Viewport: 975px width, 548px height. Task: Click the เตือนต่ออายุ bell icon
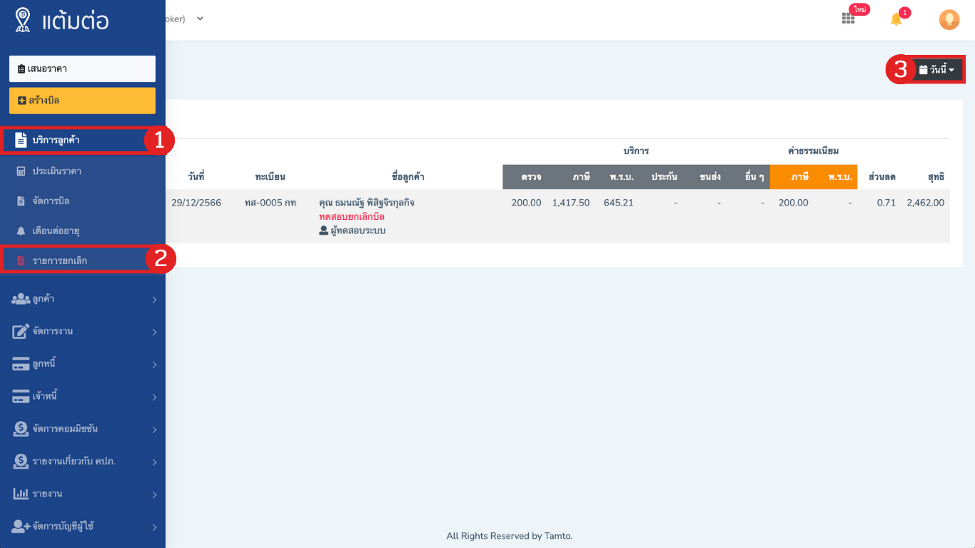tap(21, 231)
